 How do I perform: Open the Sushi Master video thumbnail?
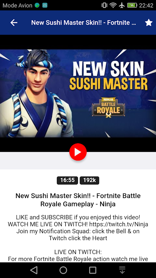pyautogui.click(x=78, y=93)
